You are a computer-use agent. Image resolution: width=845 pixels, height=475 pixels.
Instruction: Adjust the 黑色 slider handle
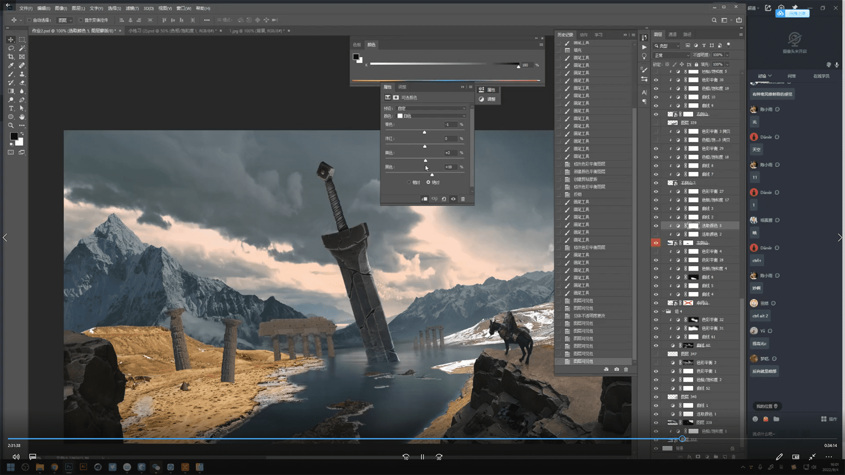tap(432, 175)
